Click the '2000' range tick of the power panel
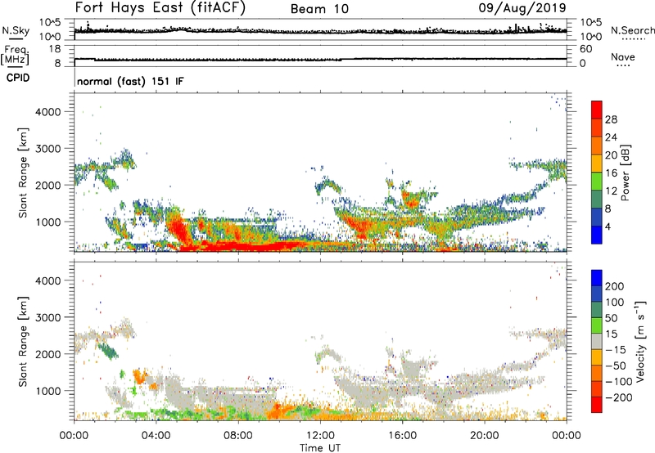Screen dimensions: 655x453 (48, 185)
